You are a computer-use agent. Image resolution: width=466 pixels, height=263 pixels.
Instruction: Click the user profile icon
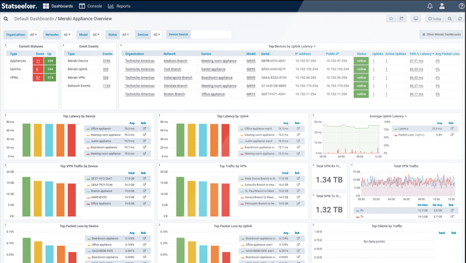(x=442, y=6)
